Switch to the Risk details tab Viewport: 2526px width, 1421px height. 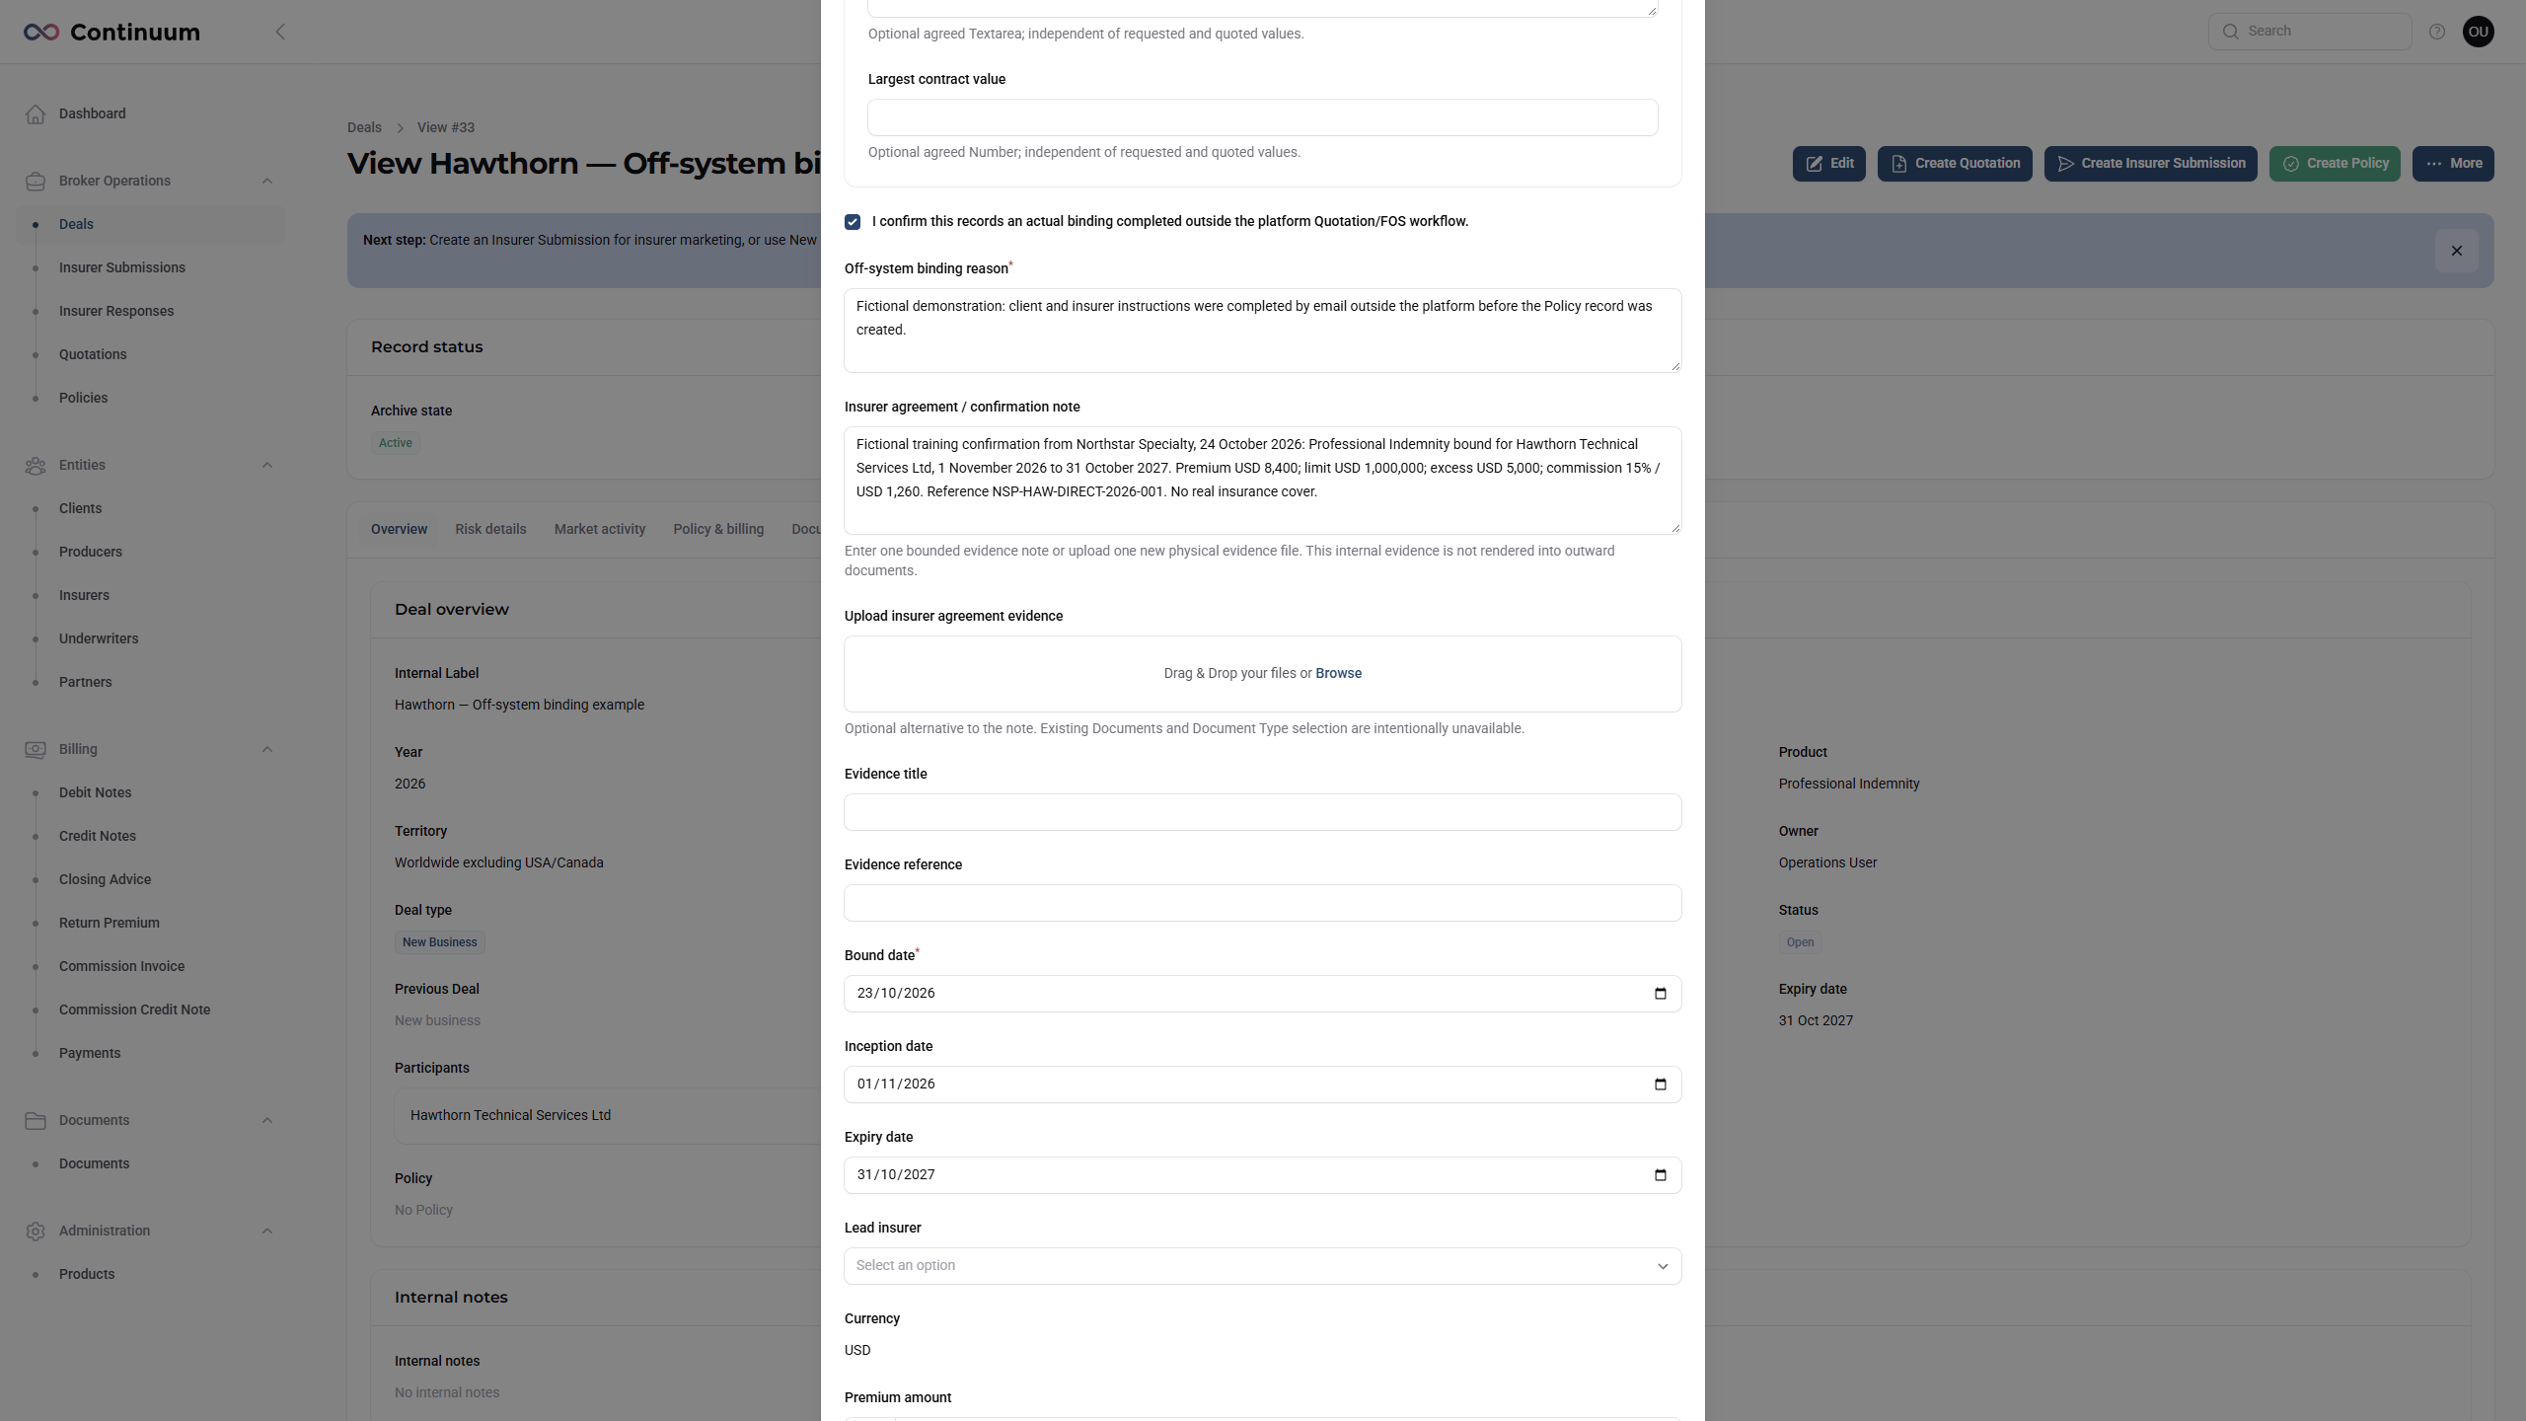click(x=490, y=530)
